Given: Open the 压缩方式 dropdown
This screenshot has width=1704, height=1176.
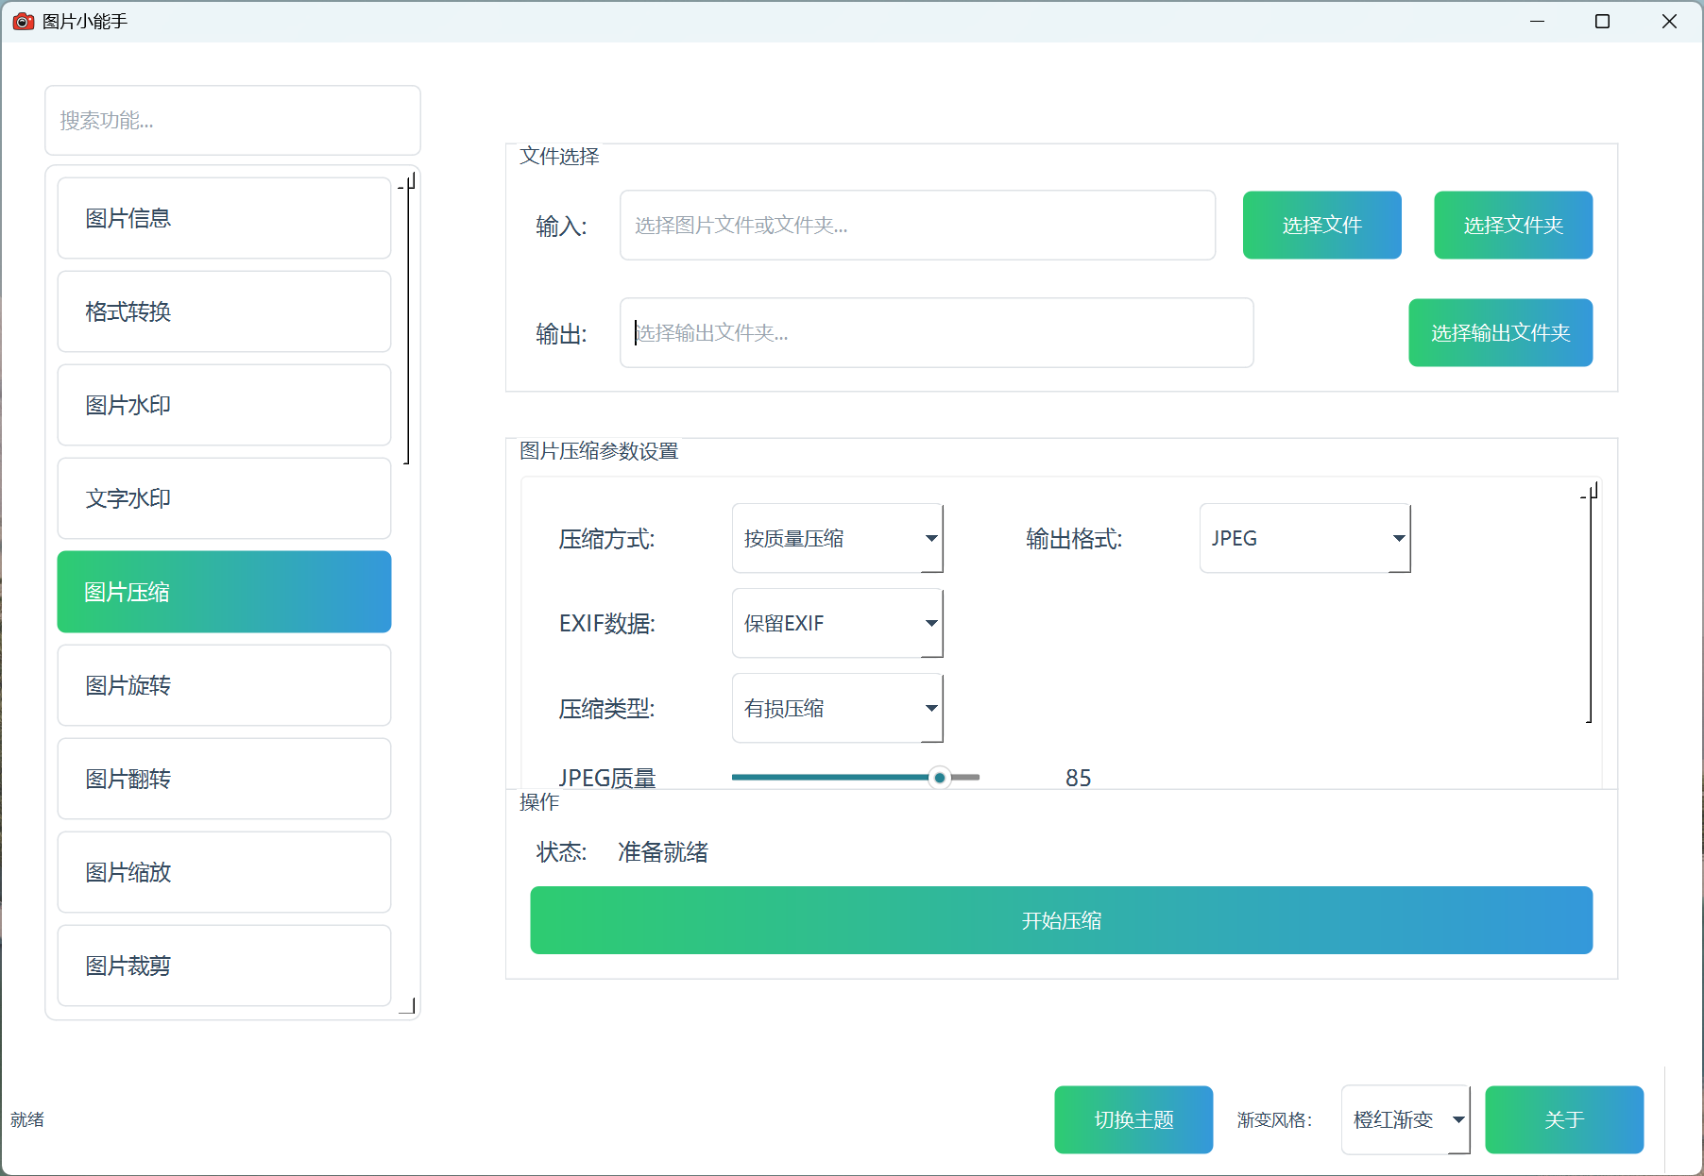Looking at the screenshot, I should click(835, 538).
